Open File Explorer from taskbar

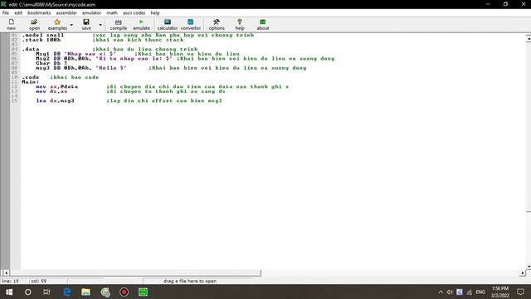[x=85, y=292]
